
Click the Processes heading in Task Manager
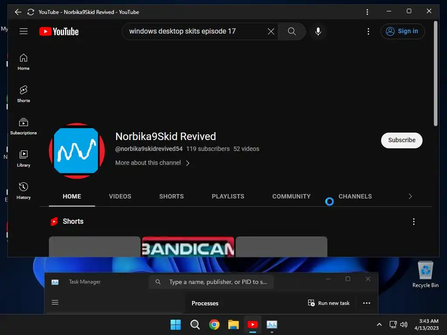(x=205, y=304)
